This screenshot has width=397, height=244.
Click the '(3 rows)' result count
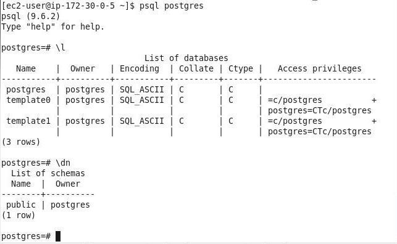tap(21, 142)
